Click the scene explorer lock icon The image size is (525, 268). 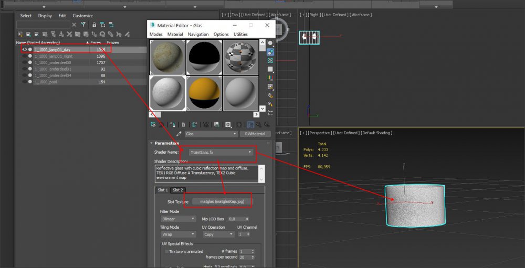click(x=94, y=25)
